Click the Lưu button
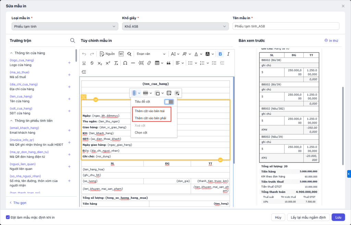The height and width of the screenshot is (225, 351). point(338,217)
